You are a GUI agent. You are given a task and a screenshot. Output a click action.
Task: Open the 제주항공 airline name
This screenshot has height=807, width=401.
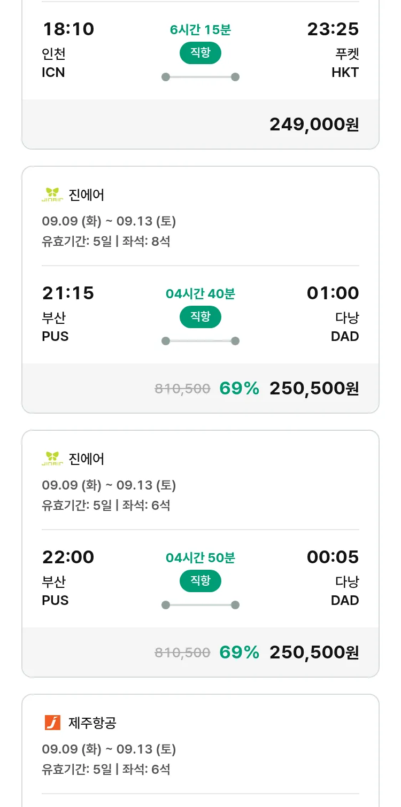click(x=92, y=723)
